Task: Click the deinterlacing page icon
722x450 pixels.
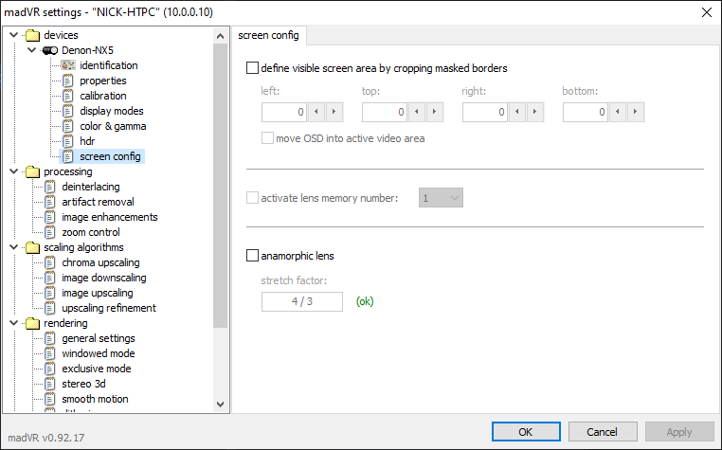Action: pyautogui.click(x=51, y=187)
